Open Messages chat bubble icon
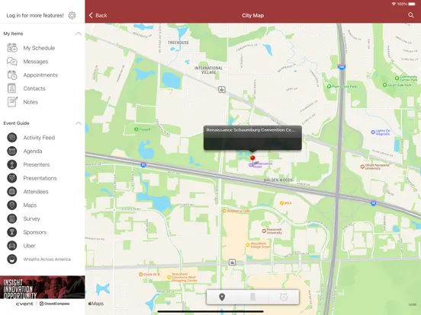The width and height of the screenshot is (421, 315). [12, 62]
